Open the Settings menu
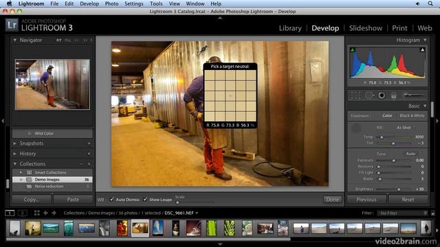The height and width of the screenshot is (247, 440). 133,3
